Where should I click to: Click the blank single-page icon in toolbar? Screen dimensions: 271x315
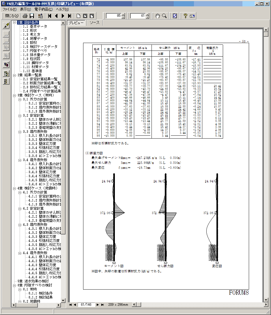[x=79, y=16]
